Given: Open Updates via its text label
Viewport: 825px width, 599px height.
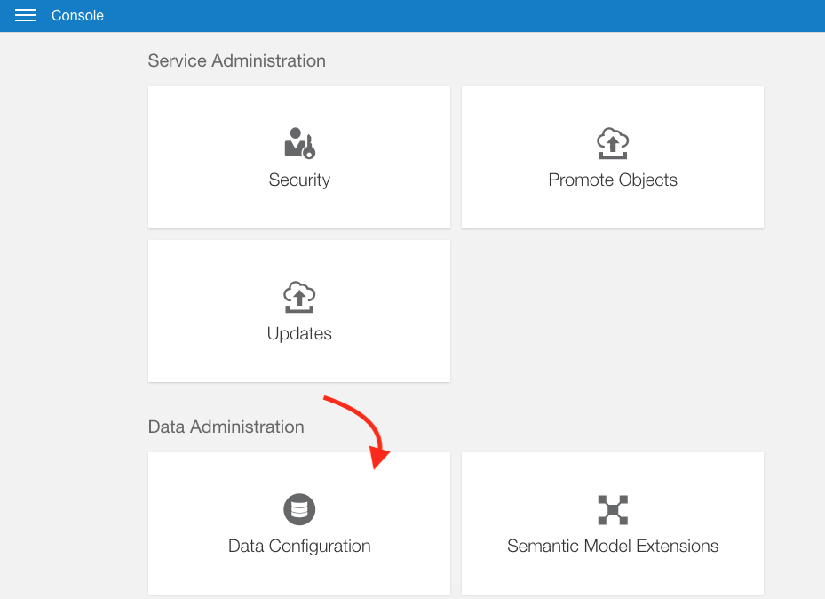Looking at the screenshot, I should tap(299, 334).
